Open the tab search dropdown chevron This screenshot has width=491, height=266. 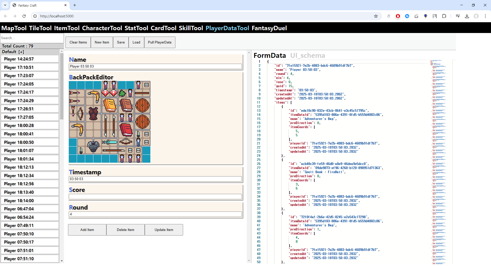(x=5, y=5)
